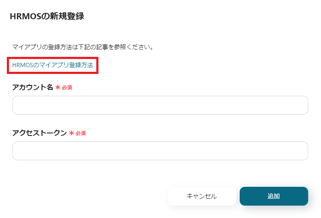Click the アクセストークン field label
The image size is (321, 218).
[40, 133]
